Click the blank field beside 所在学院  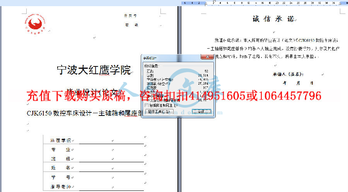[111, 140]
